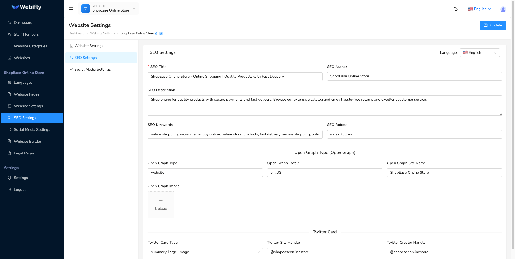Click the blue website icon in the site selector
This screenshot has height=259, width=515.
(85, 8)
